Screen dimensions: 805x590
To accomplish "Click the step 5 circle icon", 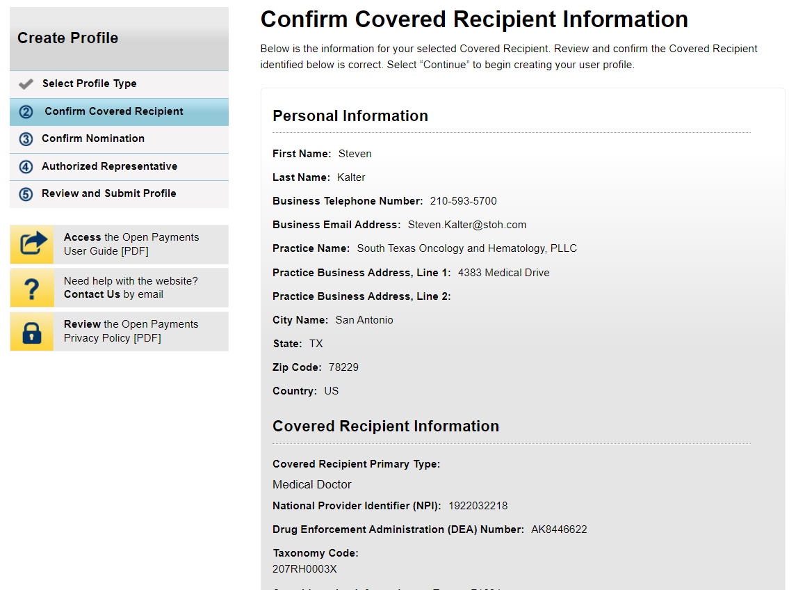I will click(26, 194).
